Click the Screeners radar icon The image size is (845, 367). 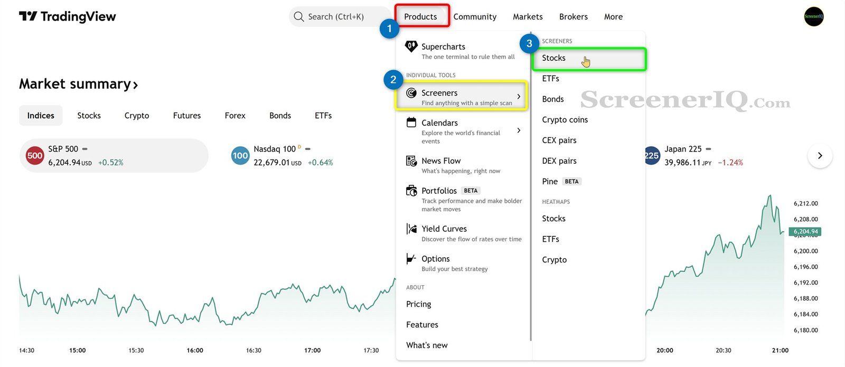tap(411, 93)
